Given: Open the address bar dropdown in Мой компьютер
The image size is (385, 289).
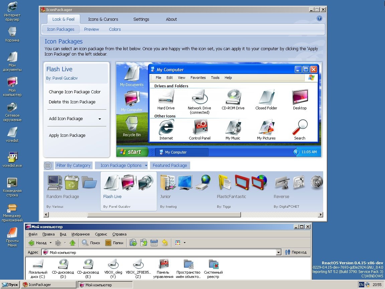Looking at the screenshot, I should 278,252.
